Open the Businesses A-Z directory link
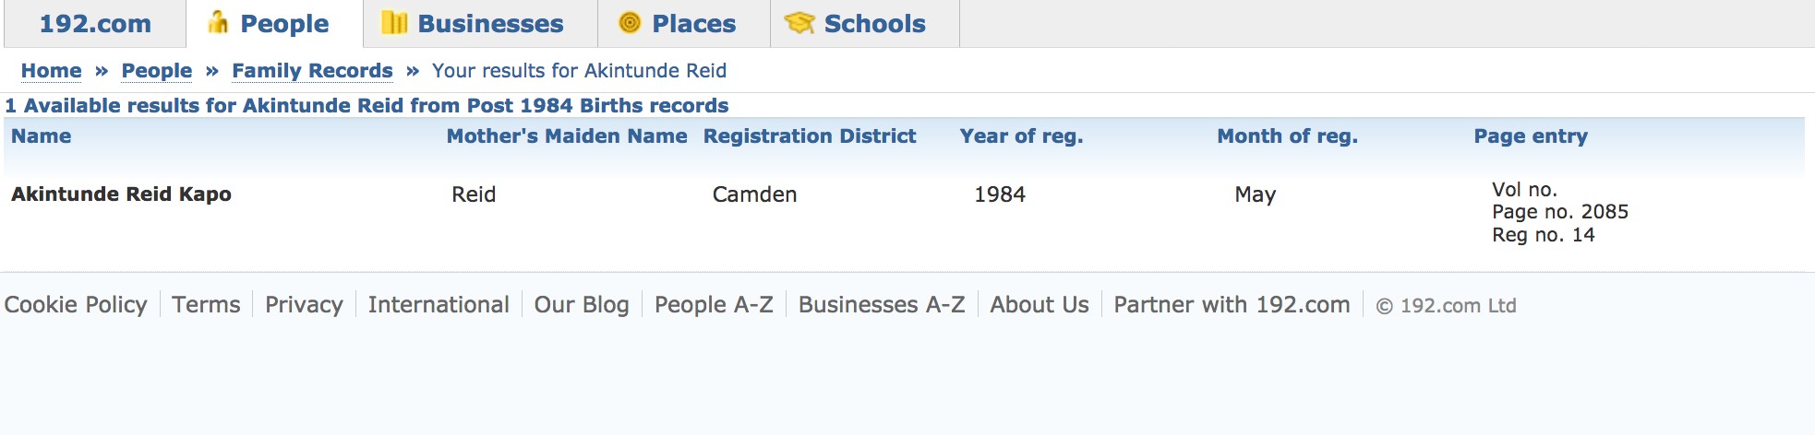This screenshot has height=435, width=1815. pos(882,305)
